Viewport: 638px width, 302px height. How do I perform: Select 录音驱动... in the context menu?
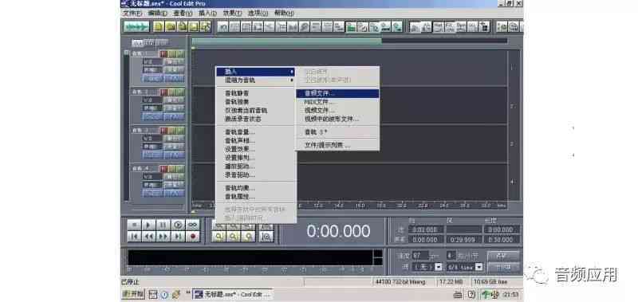[255, 175]
